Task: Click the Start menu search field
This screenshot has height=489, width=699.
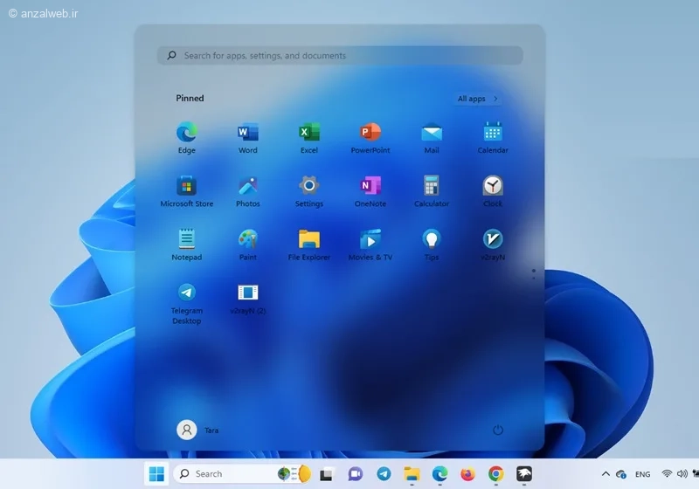Action: 340,55
